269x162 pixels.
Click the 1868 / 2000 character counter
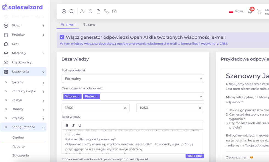pyautogui.click(x=195, y=156)
